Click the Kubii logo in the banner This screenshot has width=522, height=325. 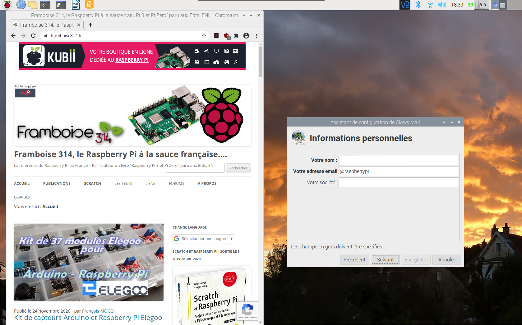49,56
